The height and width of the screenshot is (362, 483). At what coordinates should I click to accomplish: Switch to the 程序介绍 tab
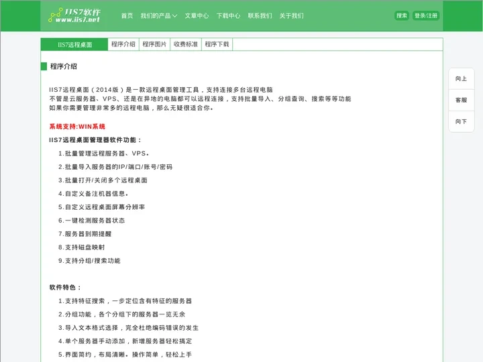(123, 44)
